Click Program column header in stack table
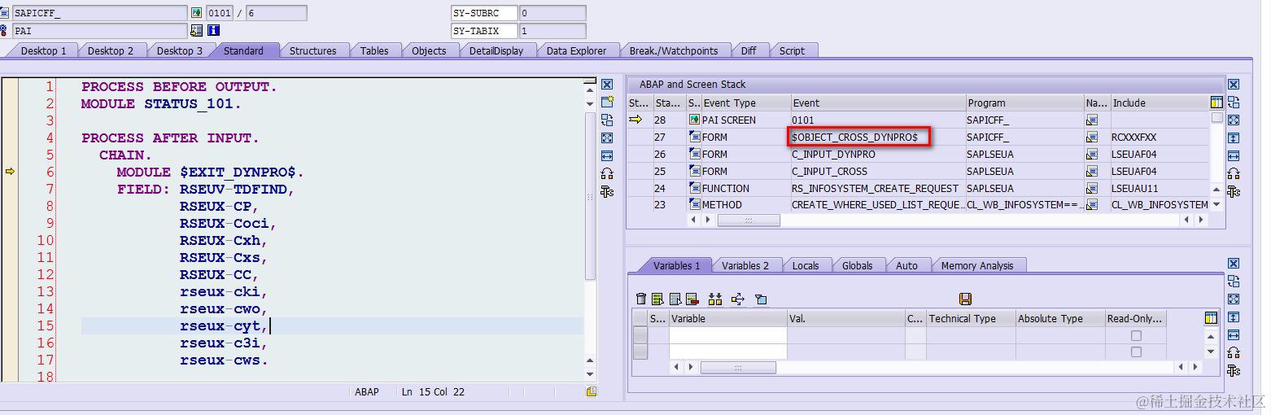Image resolution: width=1271 pixels, height=415 pixels. (x=1024, y=103)
